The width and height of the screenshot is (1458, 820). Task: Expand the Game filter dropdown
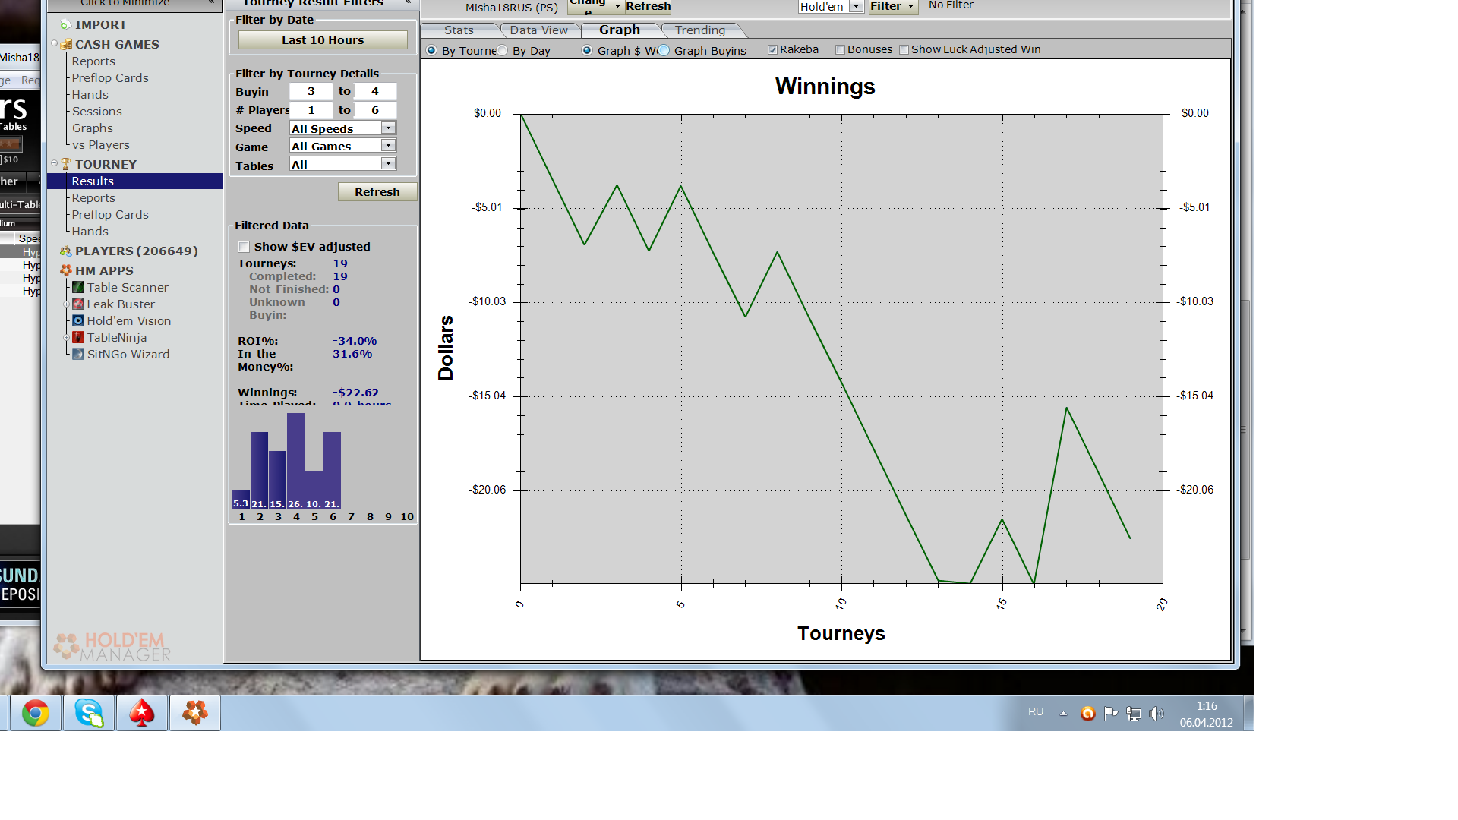tap(388, 145)
